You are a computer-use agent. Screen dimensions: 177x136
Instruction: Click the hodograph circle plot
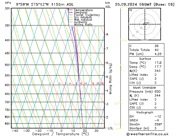tap(144, 24)
